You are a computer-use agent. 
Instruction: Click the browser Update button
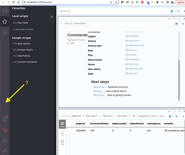[180, 2]
